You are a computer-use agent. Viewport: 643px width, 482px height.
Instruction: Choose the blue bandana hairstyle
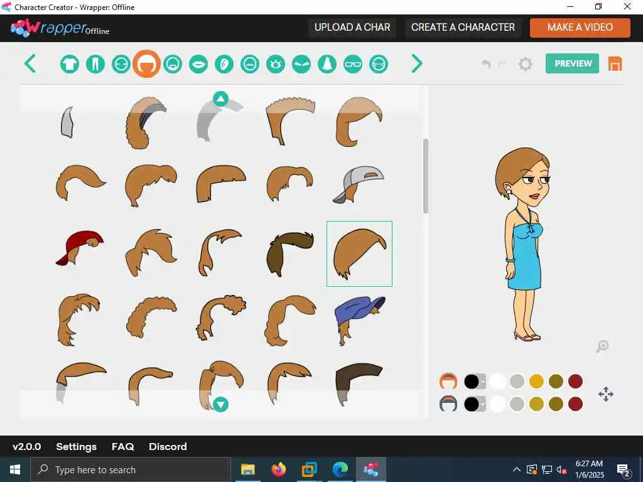(359, 321)
